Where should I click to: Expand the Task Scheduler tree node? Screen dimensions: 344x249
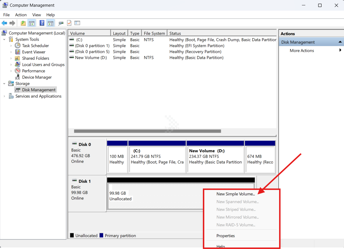click(11, 46)
